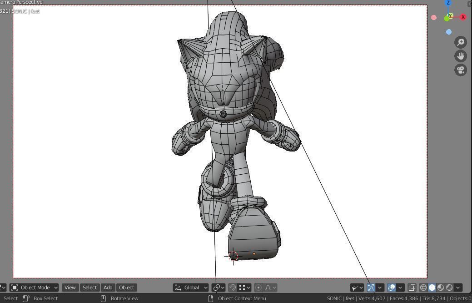Click the blue Z axis on the navigation gizmo
472x303 pixels.
[x=448, y=3]
